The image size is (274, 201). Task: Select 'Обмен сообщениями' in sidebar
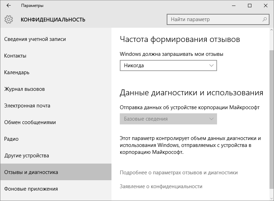[x=56, y=122]
